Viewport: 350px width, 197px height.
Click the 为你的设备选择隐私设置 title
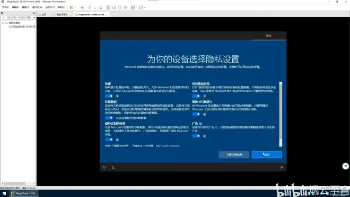[193, 59]
